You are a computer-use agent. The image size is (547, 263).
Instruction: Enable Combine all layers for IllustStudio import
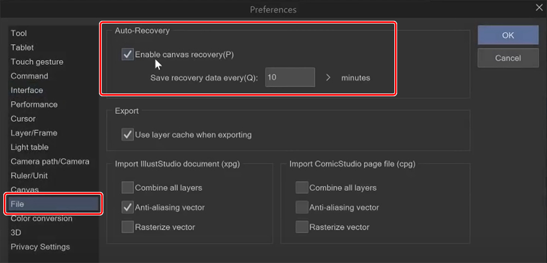click(x=127, y=188)
